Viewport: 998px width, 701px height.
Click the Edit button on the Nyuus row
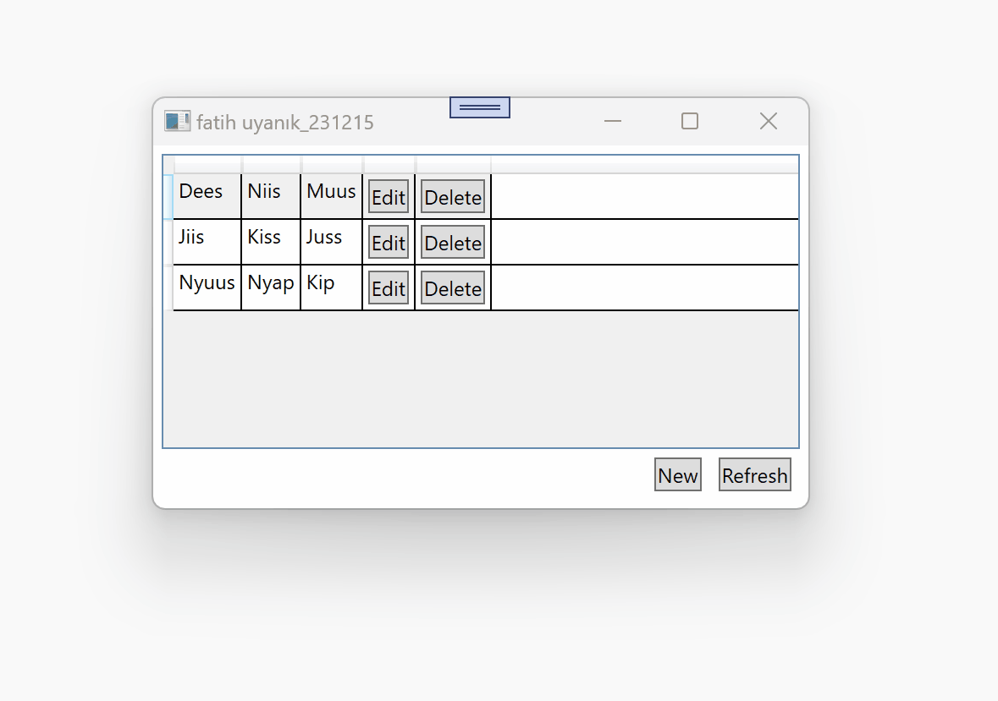pyautogui.click(x=388, y=288)
